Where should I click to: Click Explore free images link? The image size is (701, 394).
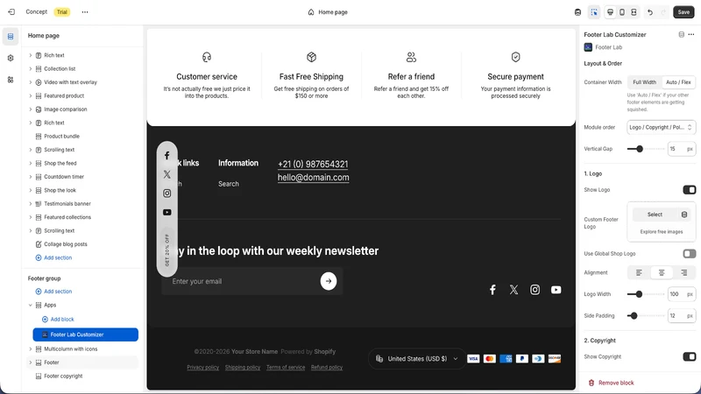[x=662, y=232]
